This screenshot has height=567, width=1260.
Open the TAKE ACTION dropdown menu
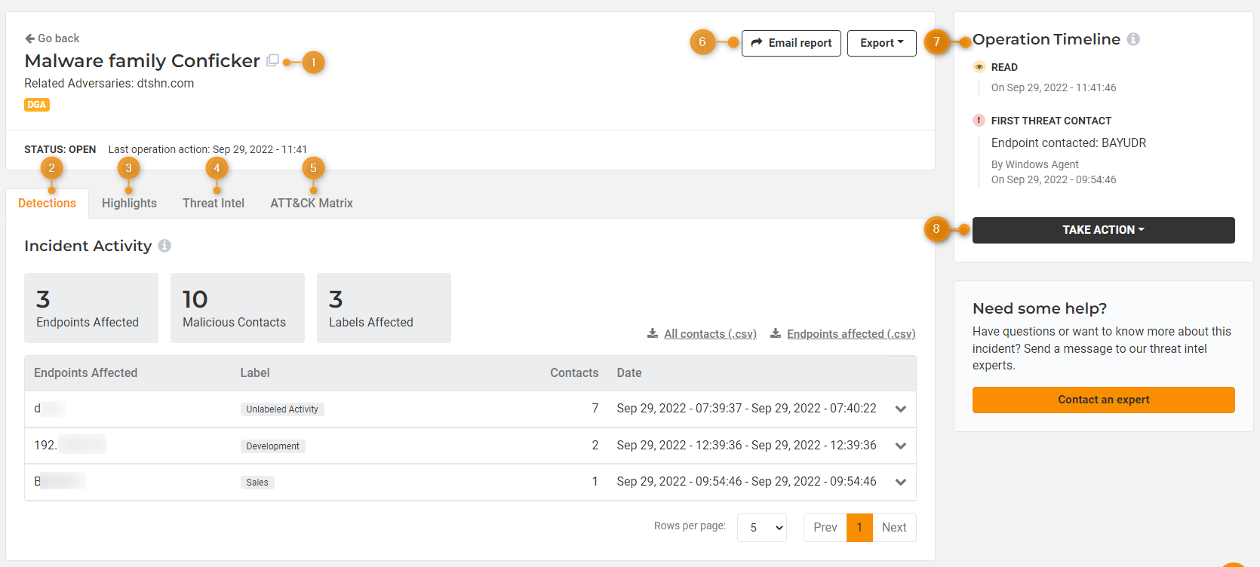[1103, 230]
